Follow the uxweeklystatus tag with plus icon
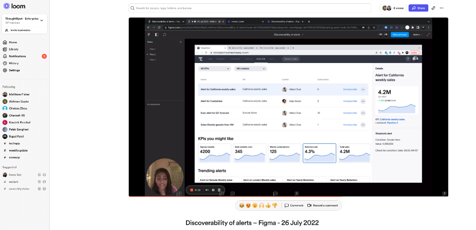Viewport: 476px width, 230px height. [x=39, y=189]
